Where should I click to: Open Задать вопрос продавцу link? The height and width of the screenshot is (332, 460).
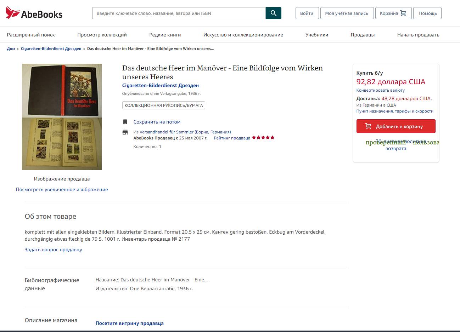(x=53, y=250)
